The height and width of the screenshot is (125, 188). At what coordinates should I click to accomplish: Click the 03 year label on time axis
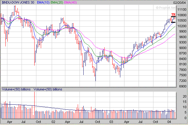tap(111, 122)
